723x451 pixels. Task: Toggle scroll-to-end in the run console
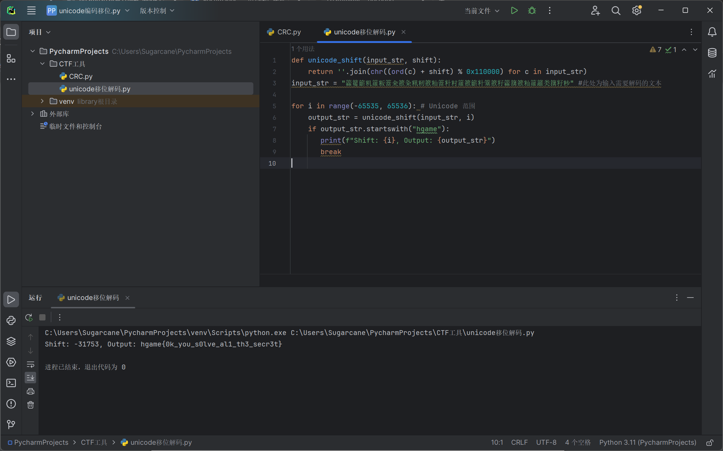pyautogui.click(x=31, y=377)
